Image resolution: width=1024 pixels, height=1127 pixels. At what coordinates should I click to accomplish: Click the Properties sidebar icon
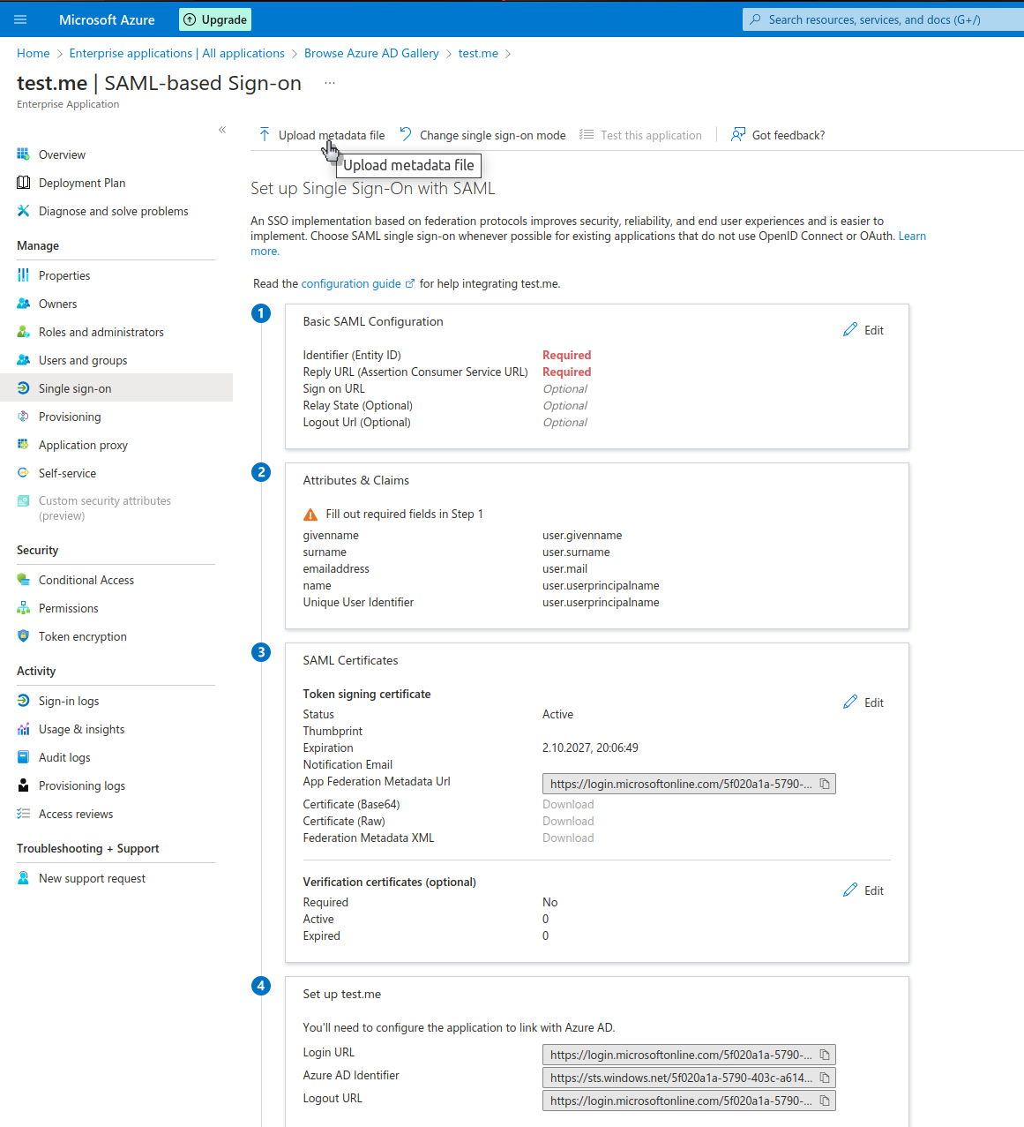pyautogui.click(x=24, y=275)
